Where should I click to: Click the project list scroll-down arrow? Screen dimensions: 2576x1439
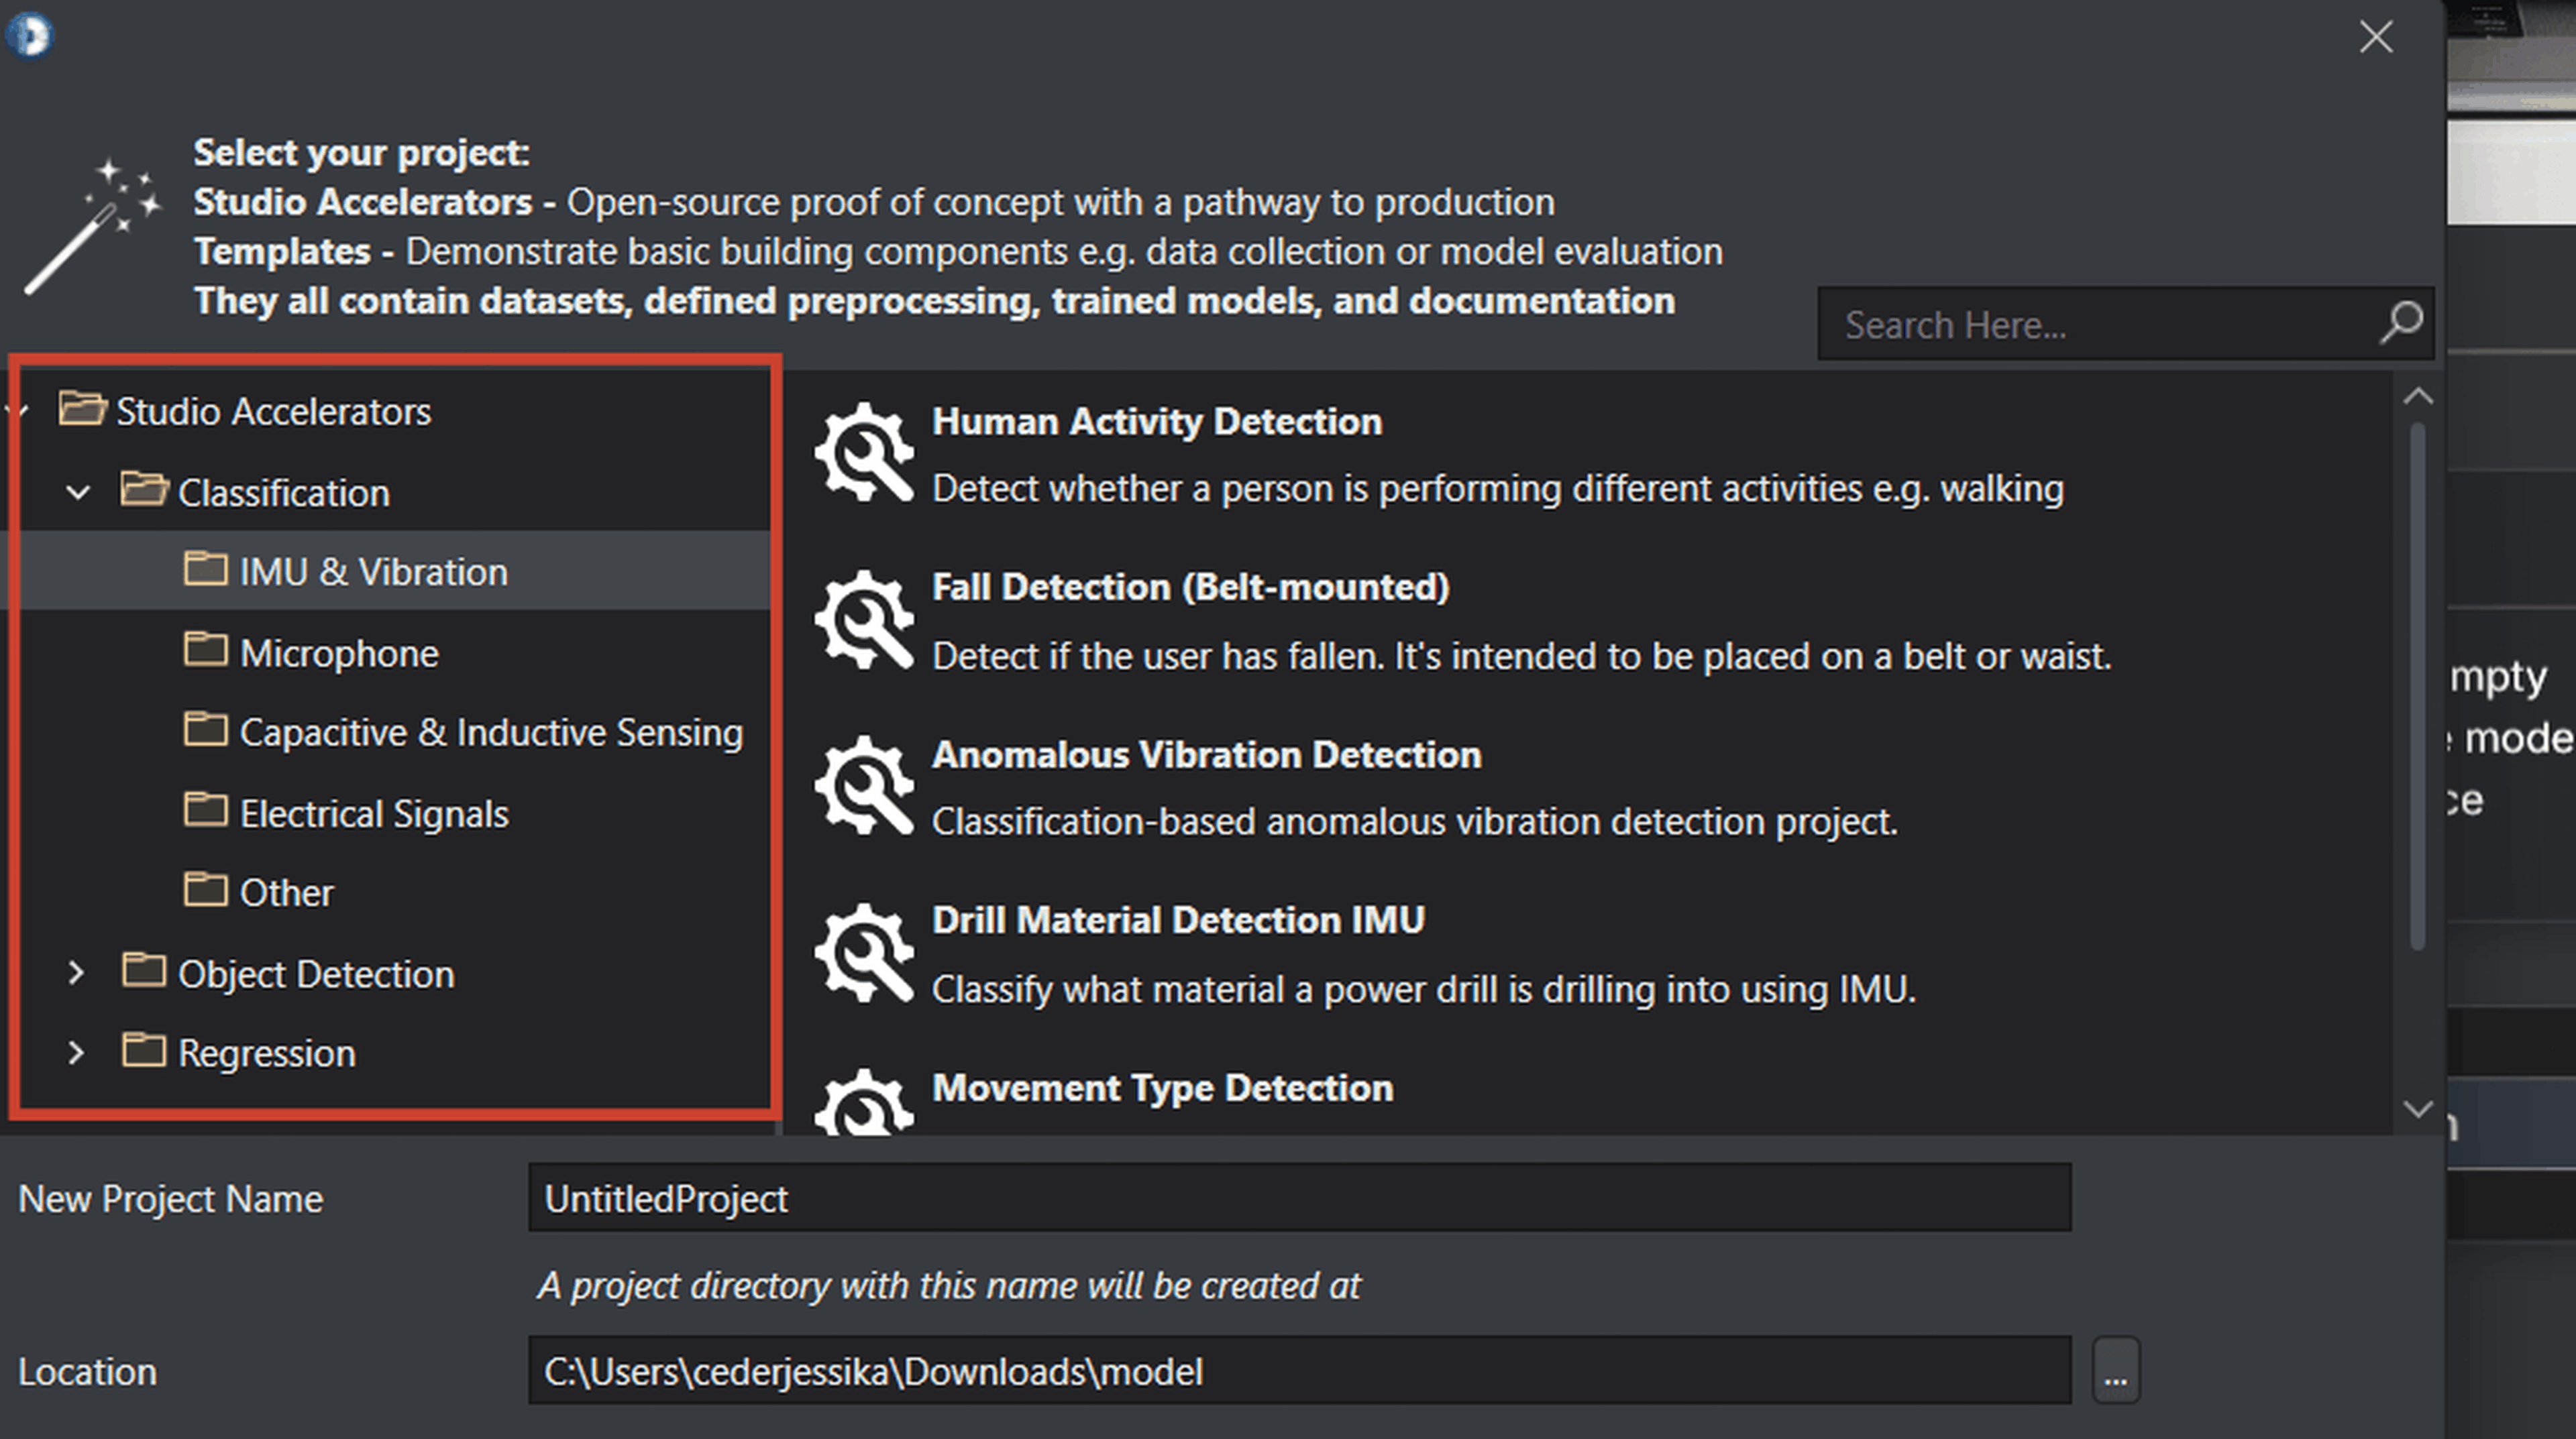click(x=2418, y=1109)
